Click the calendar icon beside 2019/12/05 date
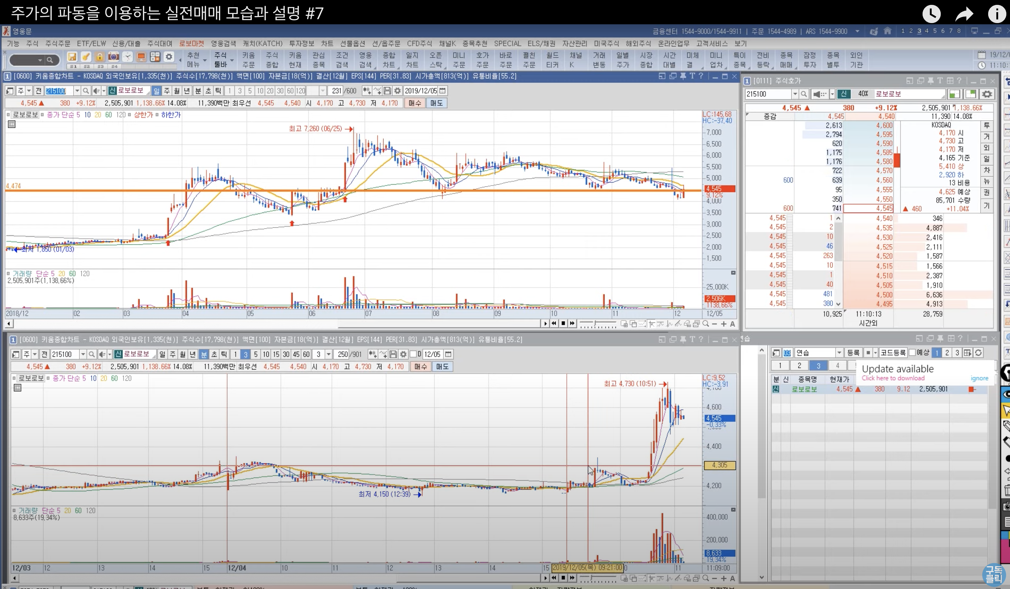1010x589 pixels. 442,91
